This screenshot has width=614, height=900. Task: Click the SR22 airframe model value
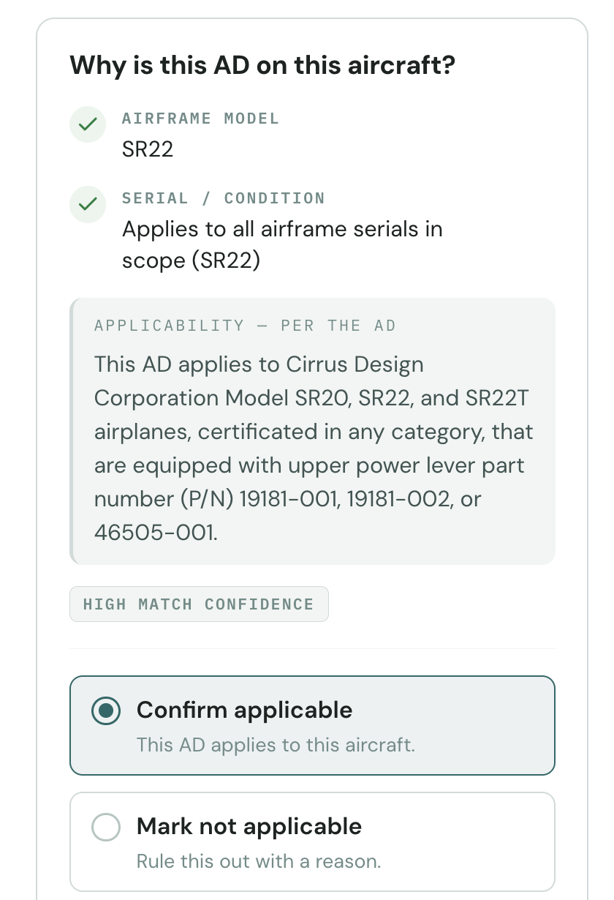[148, 149]
